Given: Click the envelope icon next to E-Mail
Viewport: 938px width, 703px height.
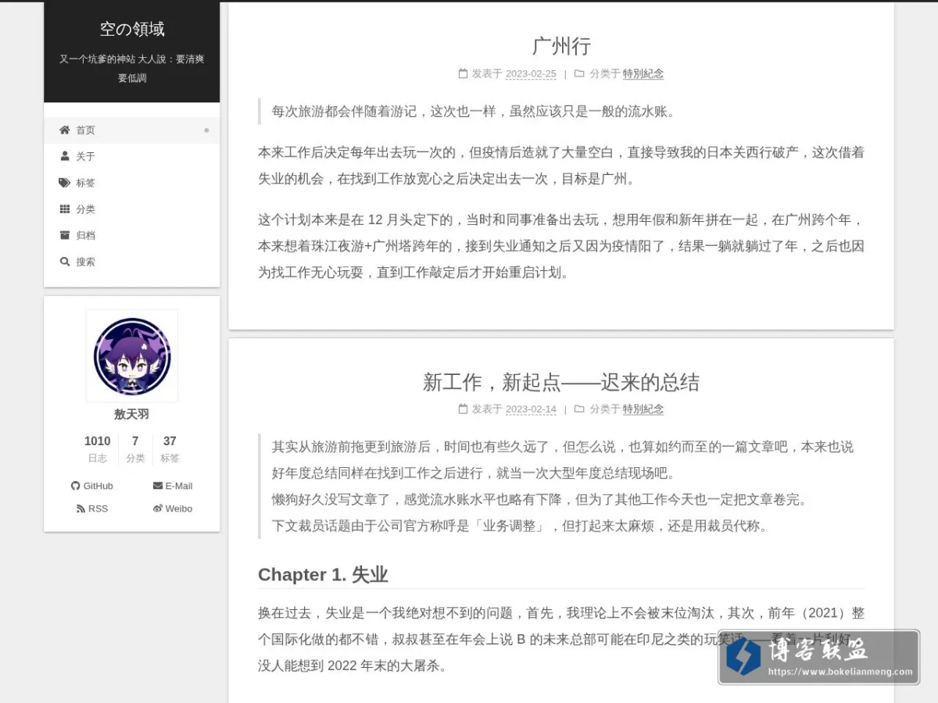Looking at the screenshot, I should coord(158,486).
